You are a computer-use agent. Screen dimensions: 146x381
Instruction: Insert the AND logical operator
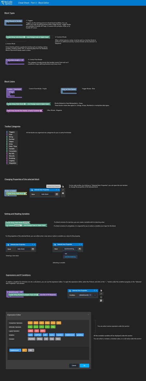point(31,331)
